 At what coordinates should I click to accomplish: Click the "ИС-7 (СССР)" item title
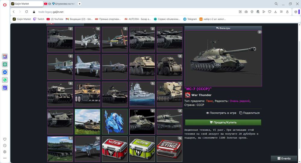[198, 89]
